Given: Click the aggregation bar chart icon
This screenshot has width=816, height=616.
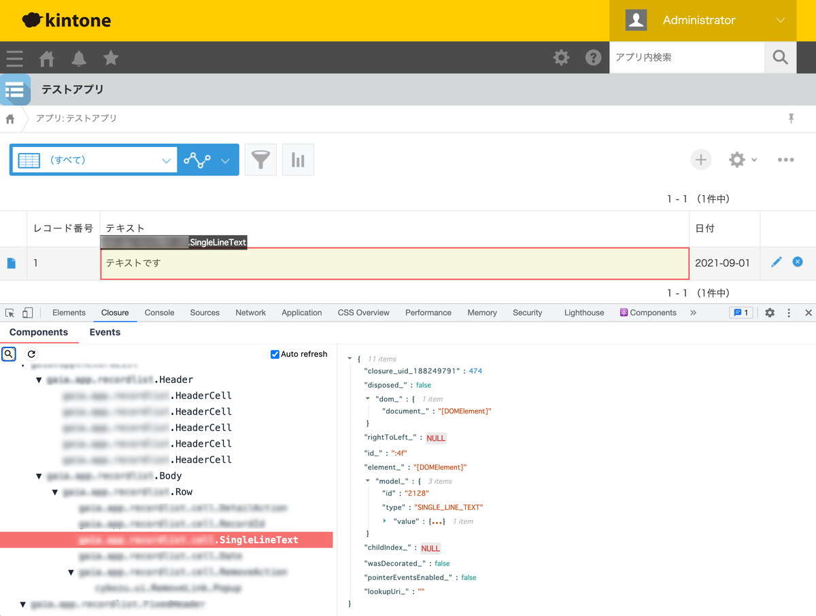Looking at the screenshot, I should (x=298, y=159).
